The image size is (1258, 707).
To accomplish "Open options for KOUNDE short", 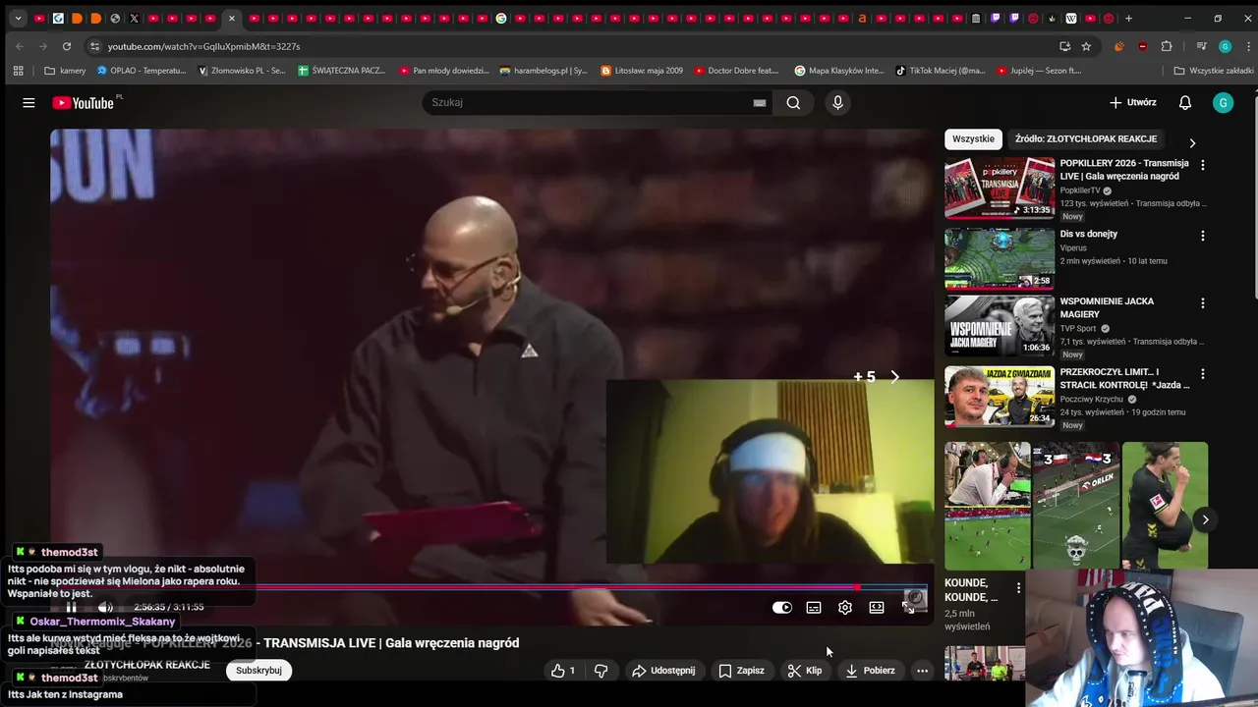I will (x=1018, y=588).
